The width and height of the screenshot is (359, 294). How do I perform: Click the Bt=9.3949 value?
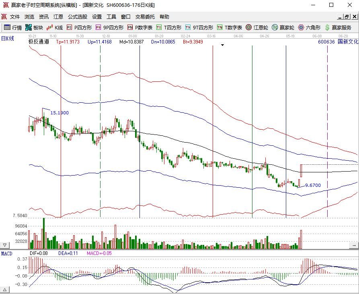(x=193, y=42)
